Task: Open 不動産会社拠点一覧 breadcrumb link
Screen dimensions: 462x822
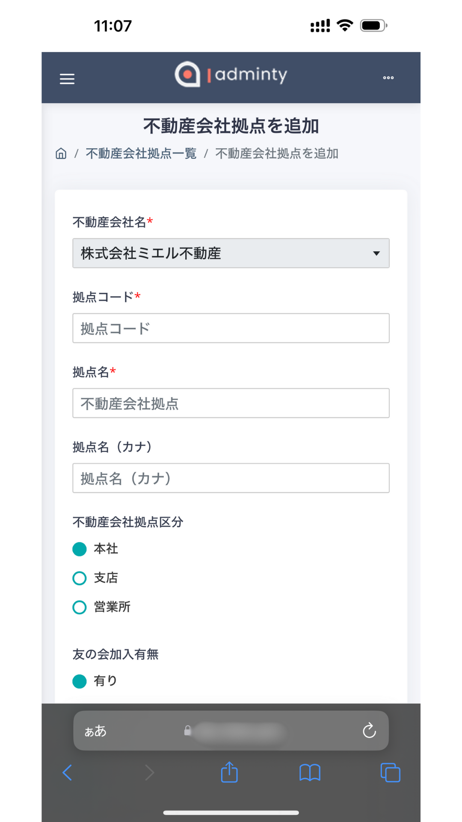Action: (141, 153)
